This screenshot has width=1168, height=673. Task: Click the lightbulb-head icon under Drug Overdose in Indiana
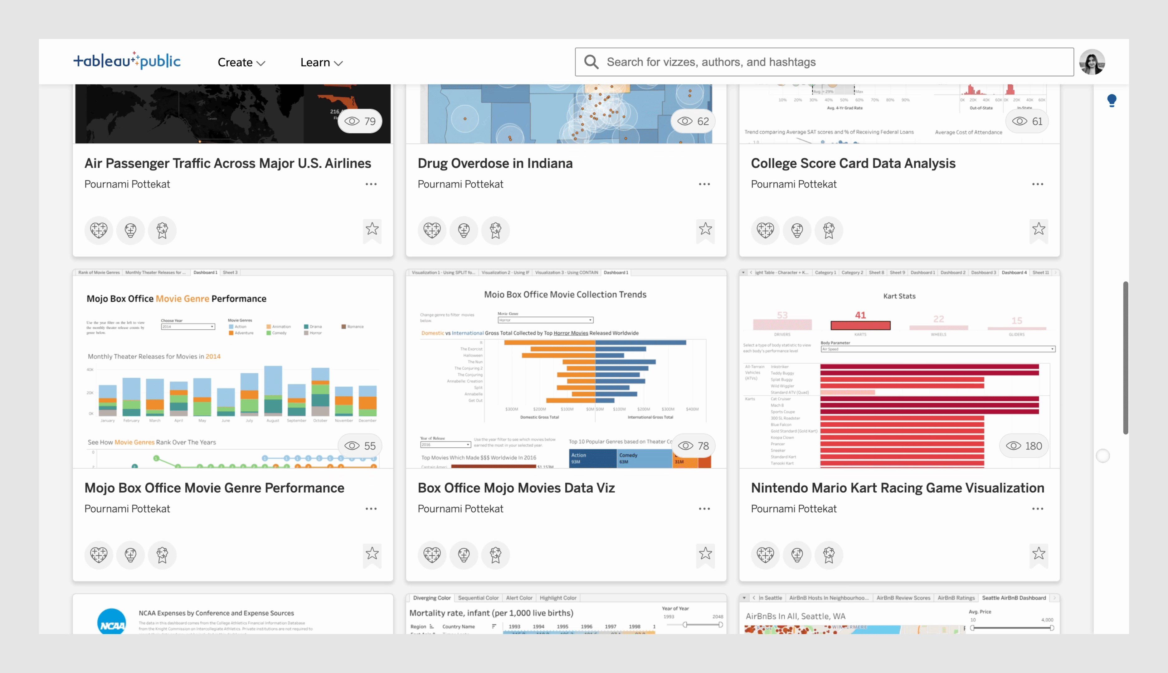point(464,230)
